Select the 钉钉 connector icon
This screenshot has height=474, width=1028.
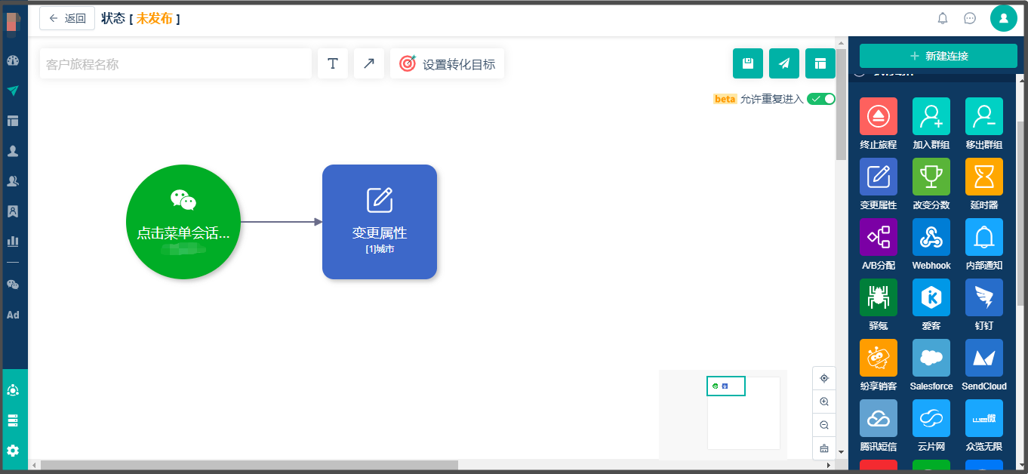[x=984, y=297]
